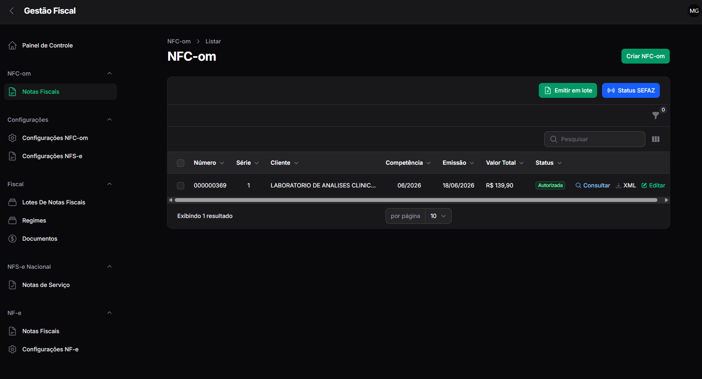Click the file icon for NF-e Notas Fiscais
The width and height of the screenshot is (702, 379).
tap(12, 331)
